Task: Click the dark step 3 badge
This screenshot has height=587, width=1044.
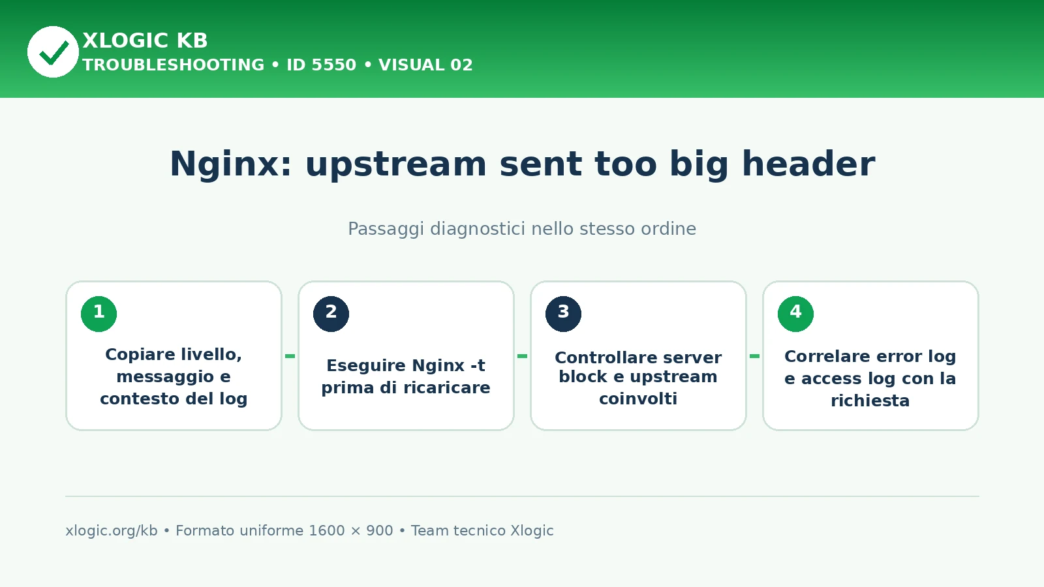Action: click(x=563, y=314)
